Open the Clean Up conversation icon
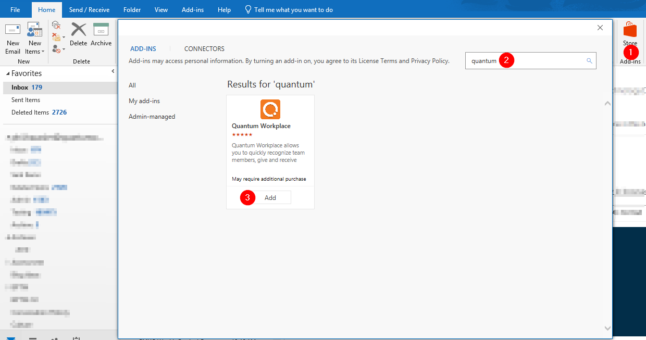 coord(56,36)
